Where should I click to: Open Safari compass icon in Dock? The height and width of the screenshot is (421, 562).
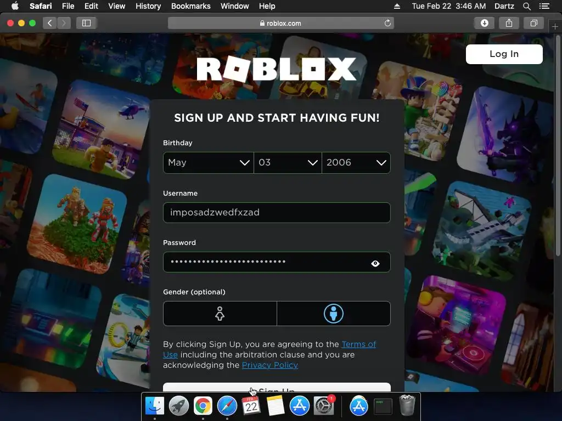[x=227, y=406]
